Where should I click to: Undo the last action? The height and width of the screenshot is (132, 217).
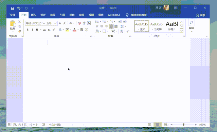click(19, 8)
